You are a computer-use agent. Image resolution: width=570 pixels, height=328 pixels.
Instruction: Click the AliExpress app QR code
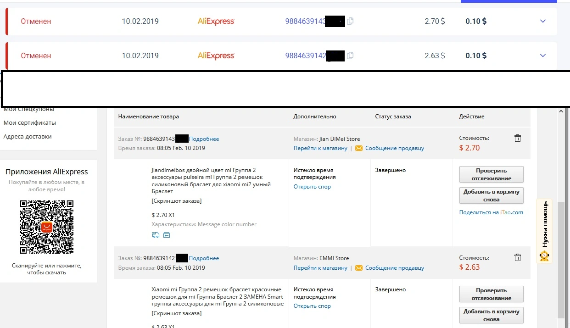pyautogui.click(x=47, y=227)
